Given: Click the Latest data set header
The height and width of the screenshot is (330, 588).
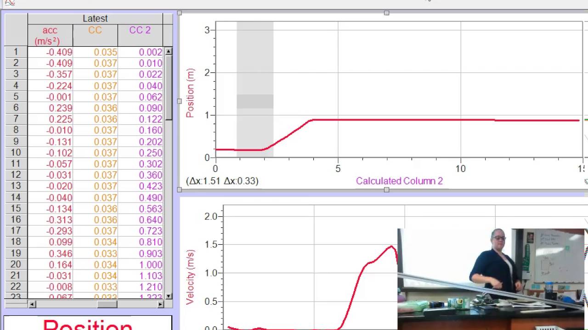Looking at the screenshot, I should click(95, 19).
